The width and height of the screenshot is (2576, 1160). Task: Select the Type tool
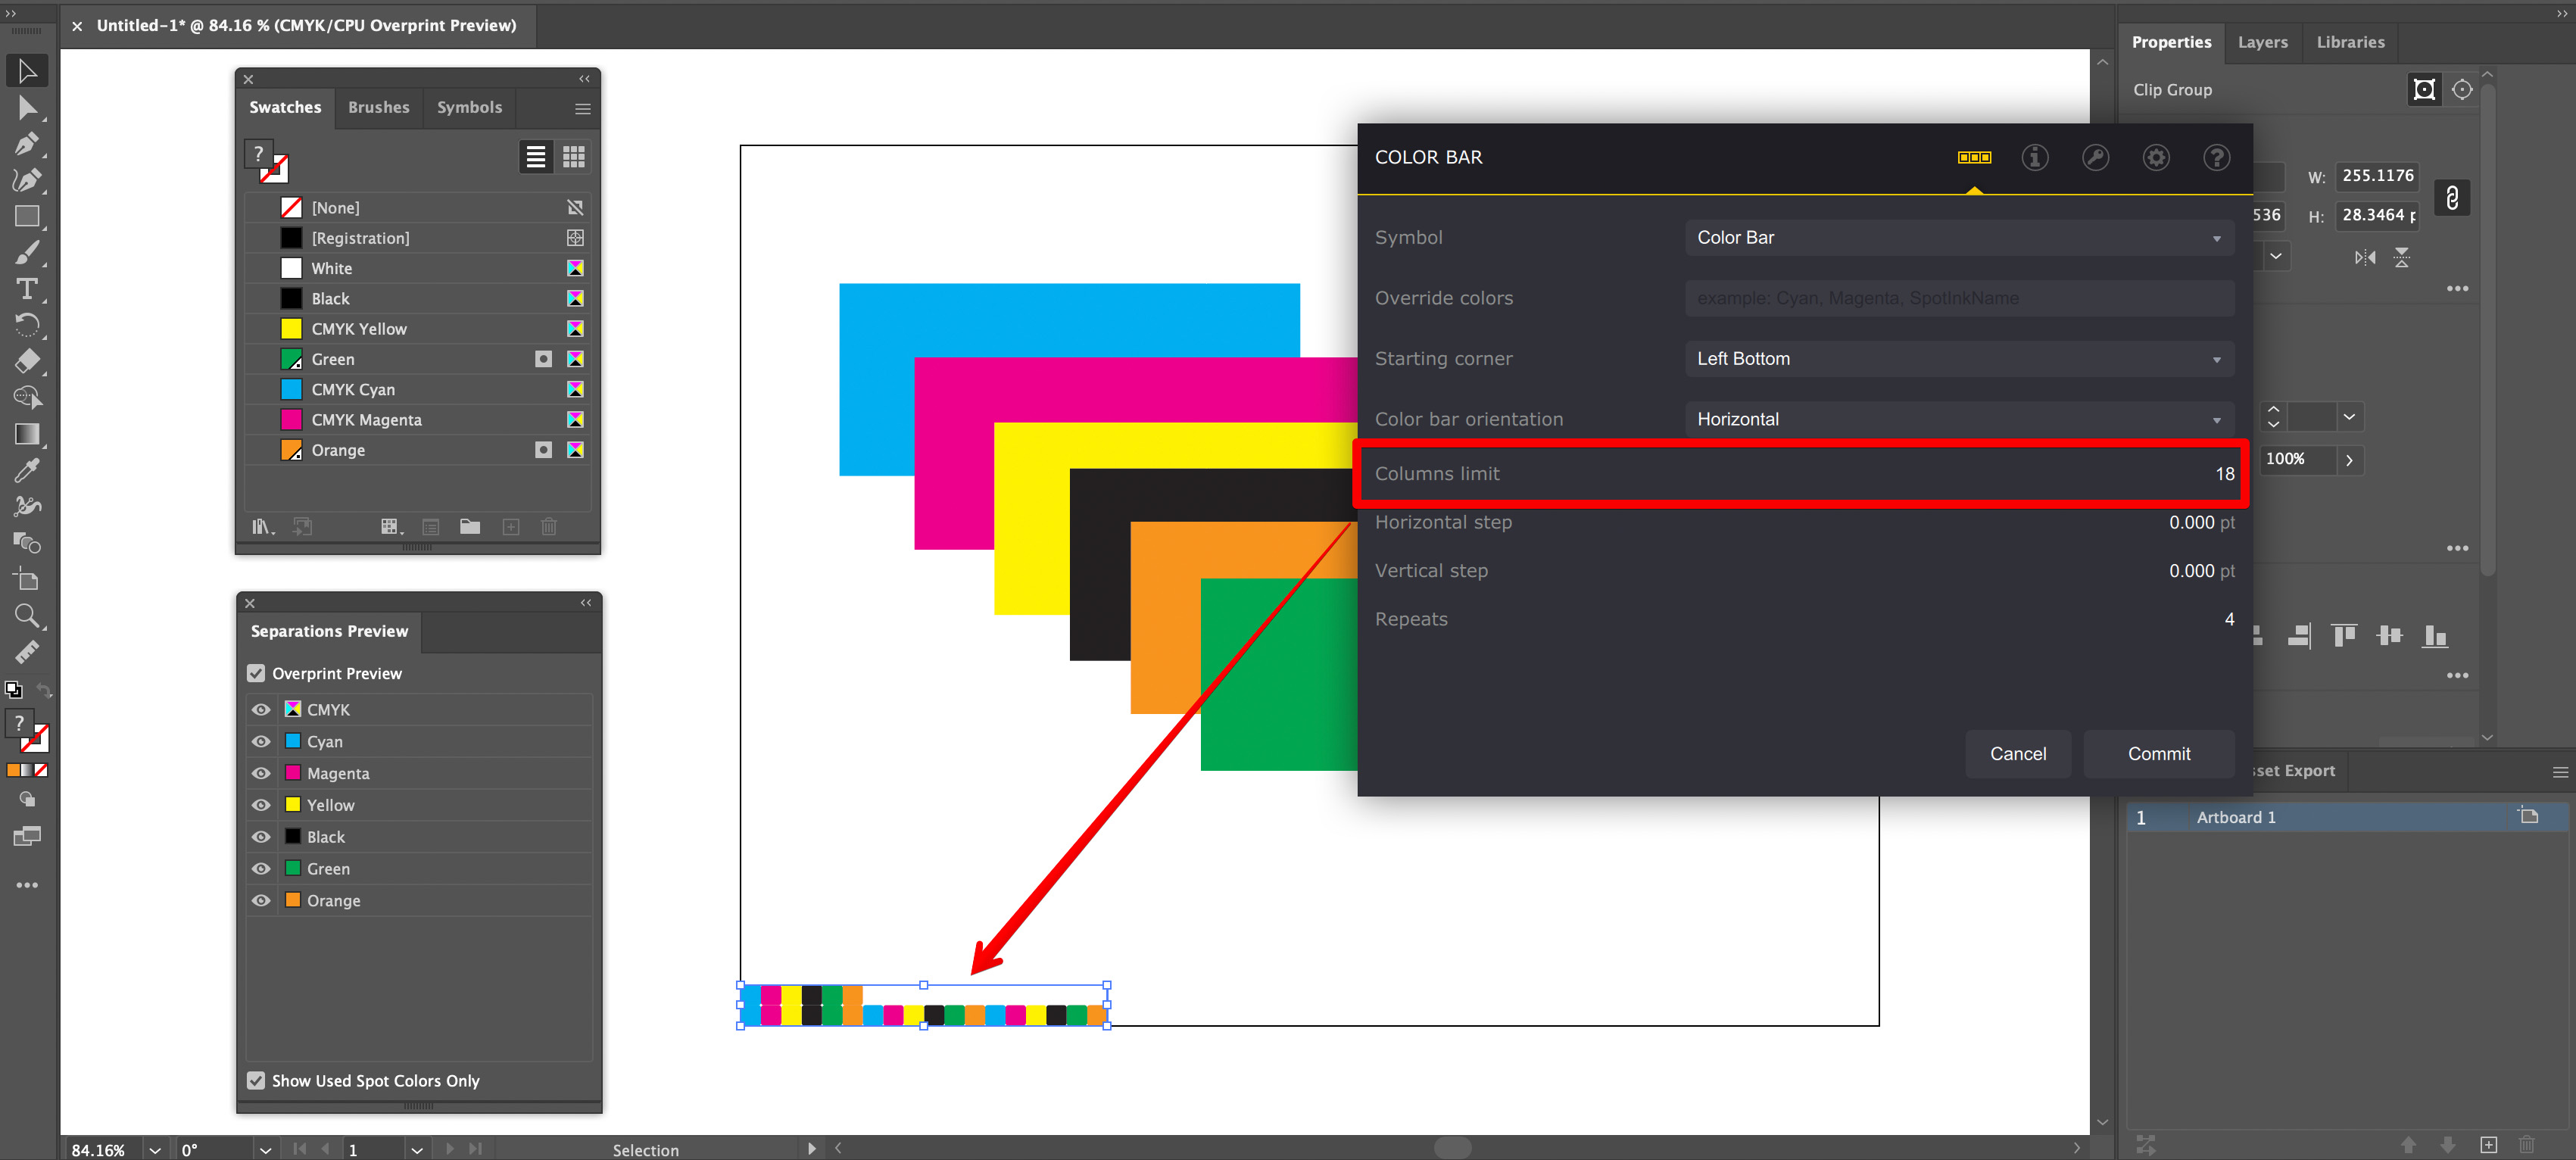pyautogui.click(x=27, y=288)
